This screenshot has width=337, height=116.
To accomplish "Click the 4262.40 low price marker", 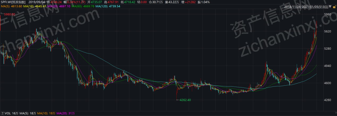I will click(x=185, y=100).
